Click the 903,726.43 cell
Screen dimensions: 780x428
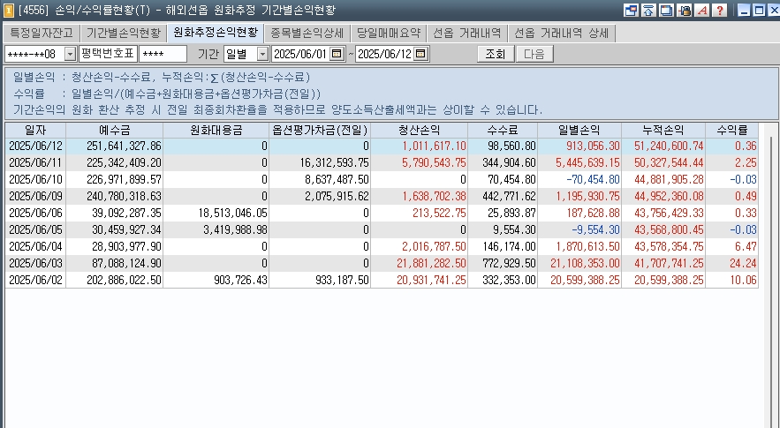216,280
